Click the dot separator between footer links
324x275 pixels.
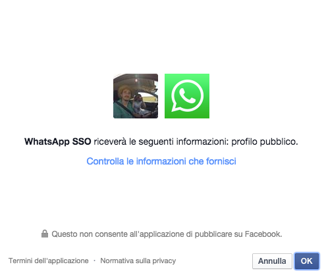pos(94,261)
